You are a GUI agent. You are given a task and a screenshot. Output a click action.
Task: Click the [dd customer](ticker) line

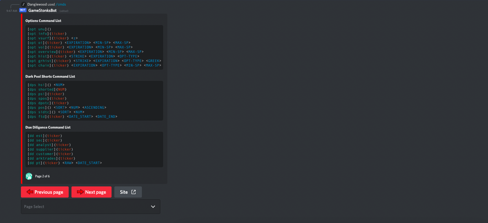point(51,154)
